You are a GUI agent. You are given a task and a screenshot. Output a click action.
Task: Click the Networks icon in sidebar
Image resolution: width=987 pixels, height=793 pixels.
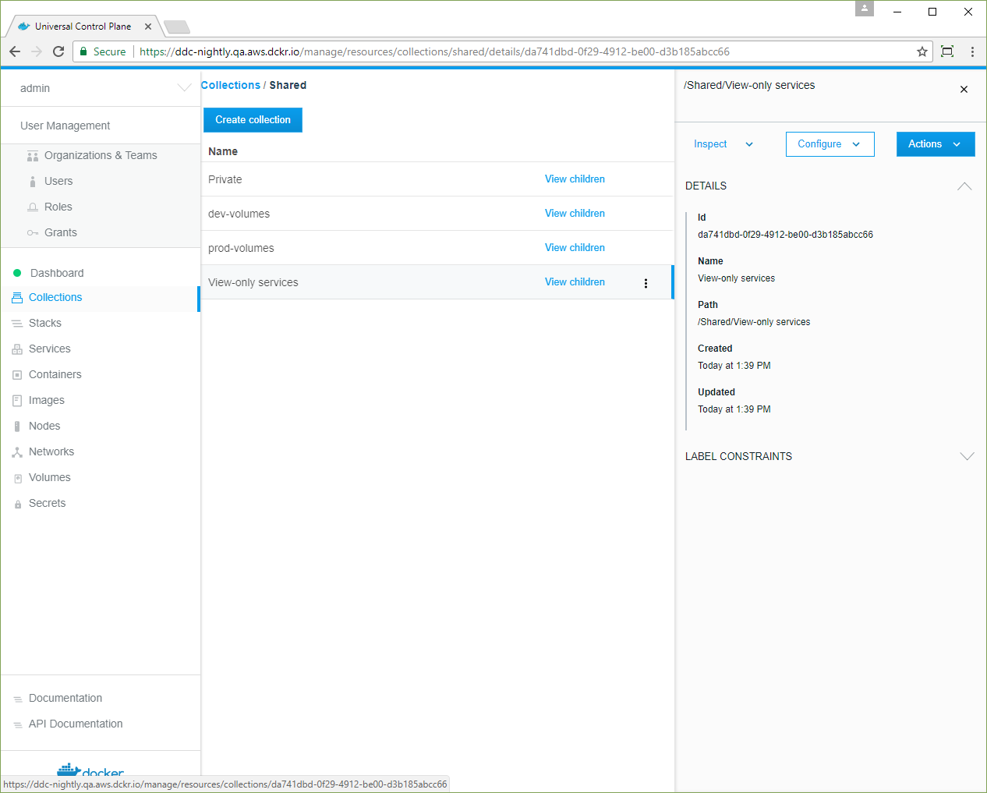coord(17,452)
